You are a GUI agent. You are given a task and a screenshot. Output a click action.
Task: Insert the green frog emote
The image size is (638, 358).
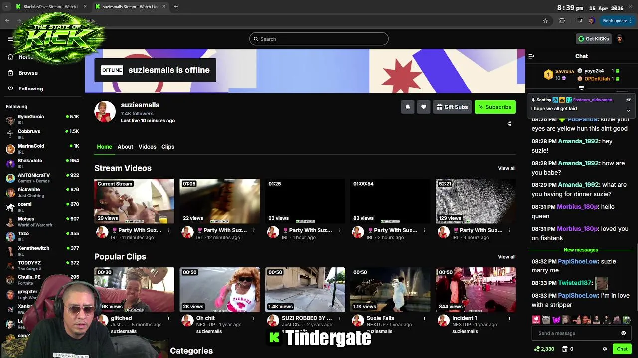click(627, 320)
